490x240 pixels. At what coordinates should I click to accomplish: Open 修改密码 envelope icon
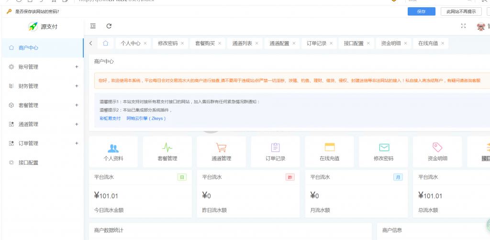coord(383,148)
